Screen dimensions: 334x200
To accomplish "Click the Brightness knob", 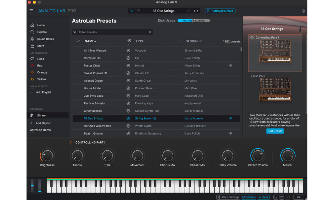I will click(x=47, y=156).
